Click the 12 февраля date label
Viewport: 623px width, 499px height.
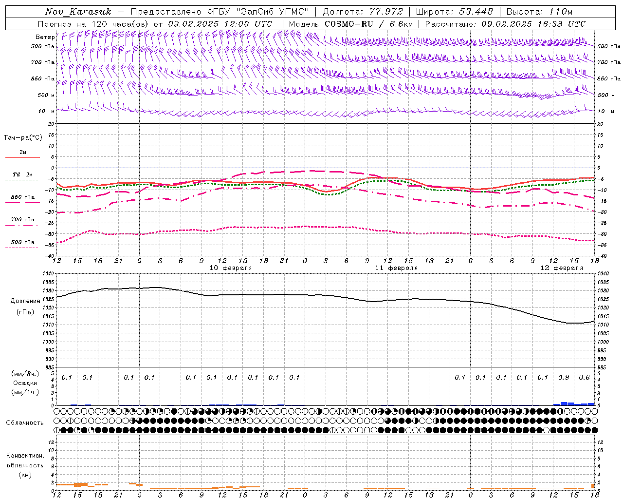click(x=562, y=268)
